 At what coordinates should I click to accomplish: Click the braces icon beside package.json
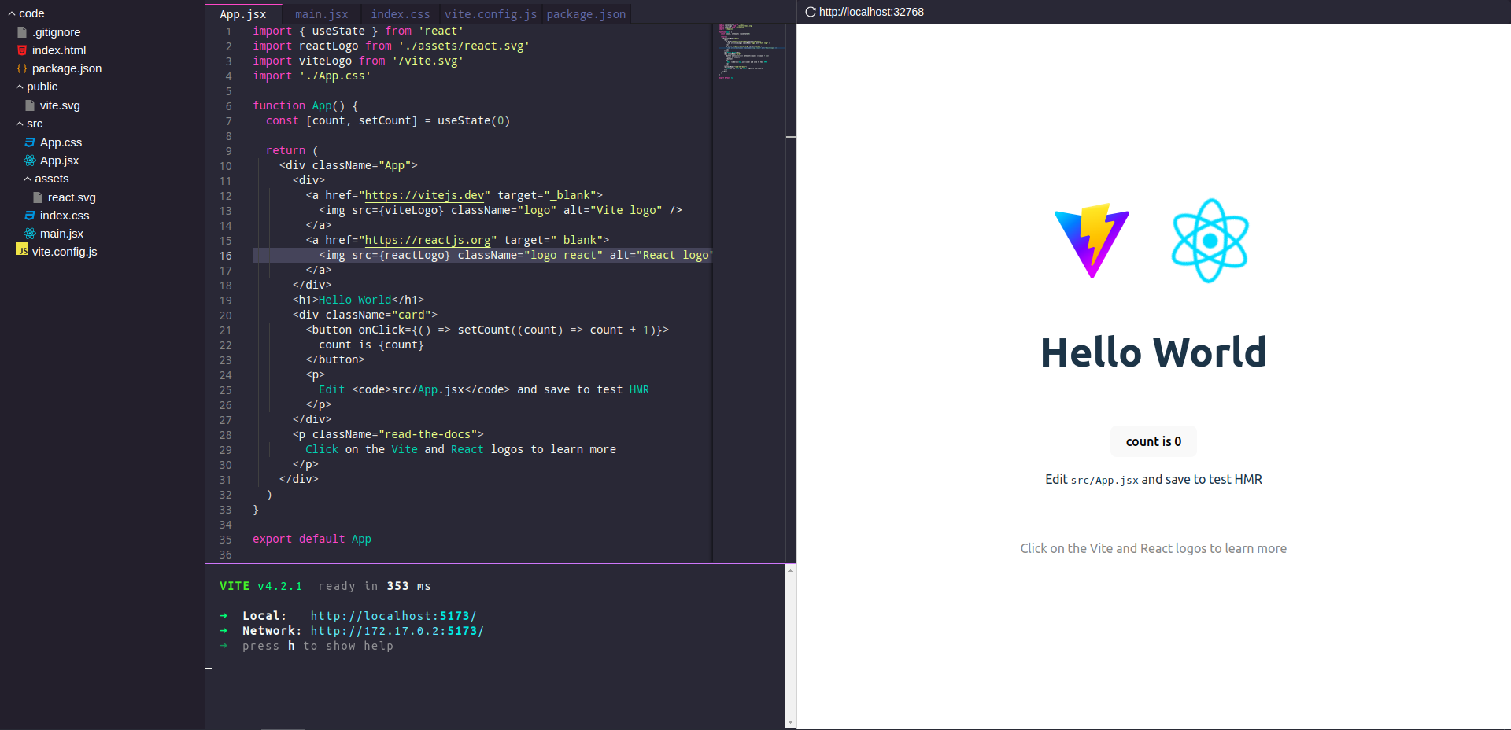point(22,68)
